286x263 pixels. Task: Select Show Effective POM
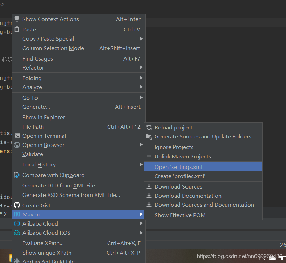tap(203, 215)
